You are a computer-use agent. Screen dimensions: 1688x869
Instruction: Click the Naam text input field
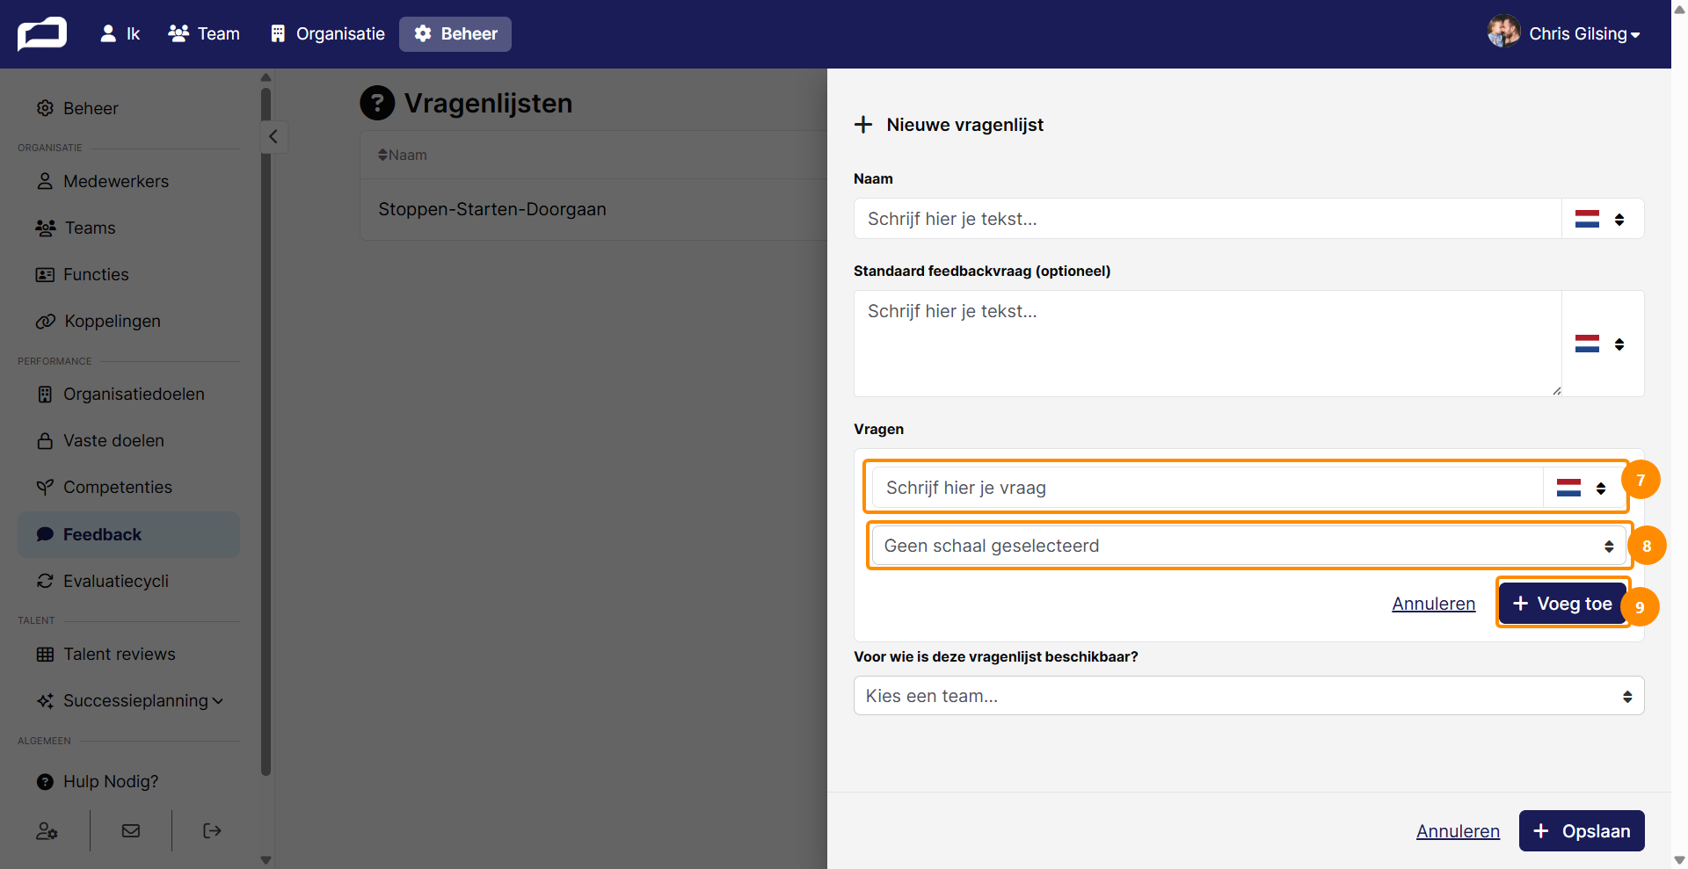[x=1207, y=219]
